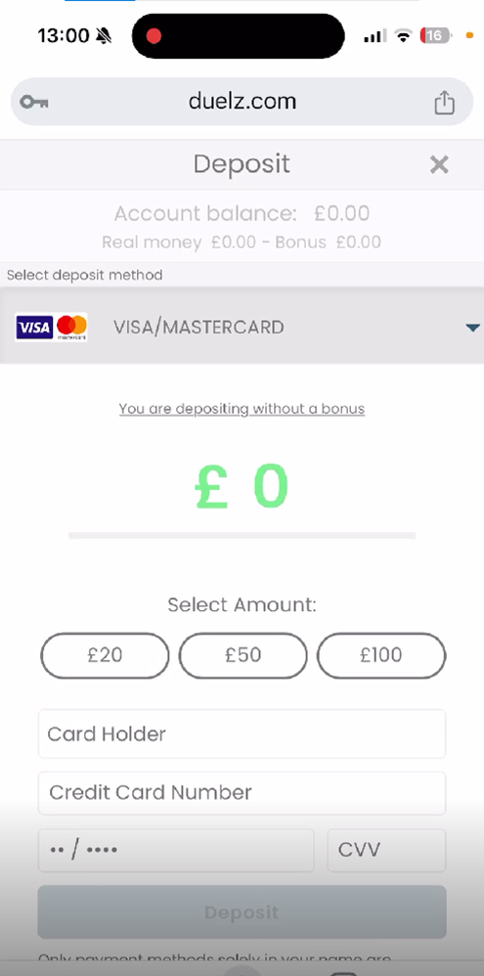484x976 pixels.
Task: Select the £100 amount option
Action: (381, 655)
